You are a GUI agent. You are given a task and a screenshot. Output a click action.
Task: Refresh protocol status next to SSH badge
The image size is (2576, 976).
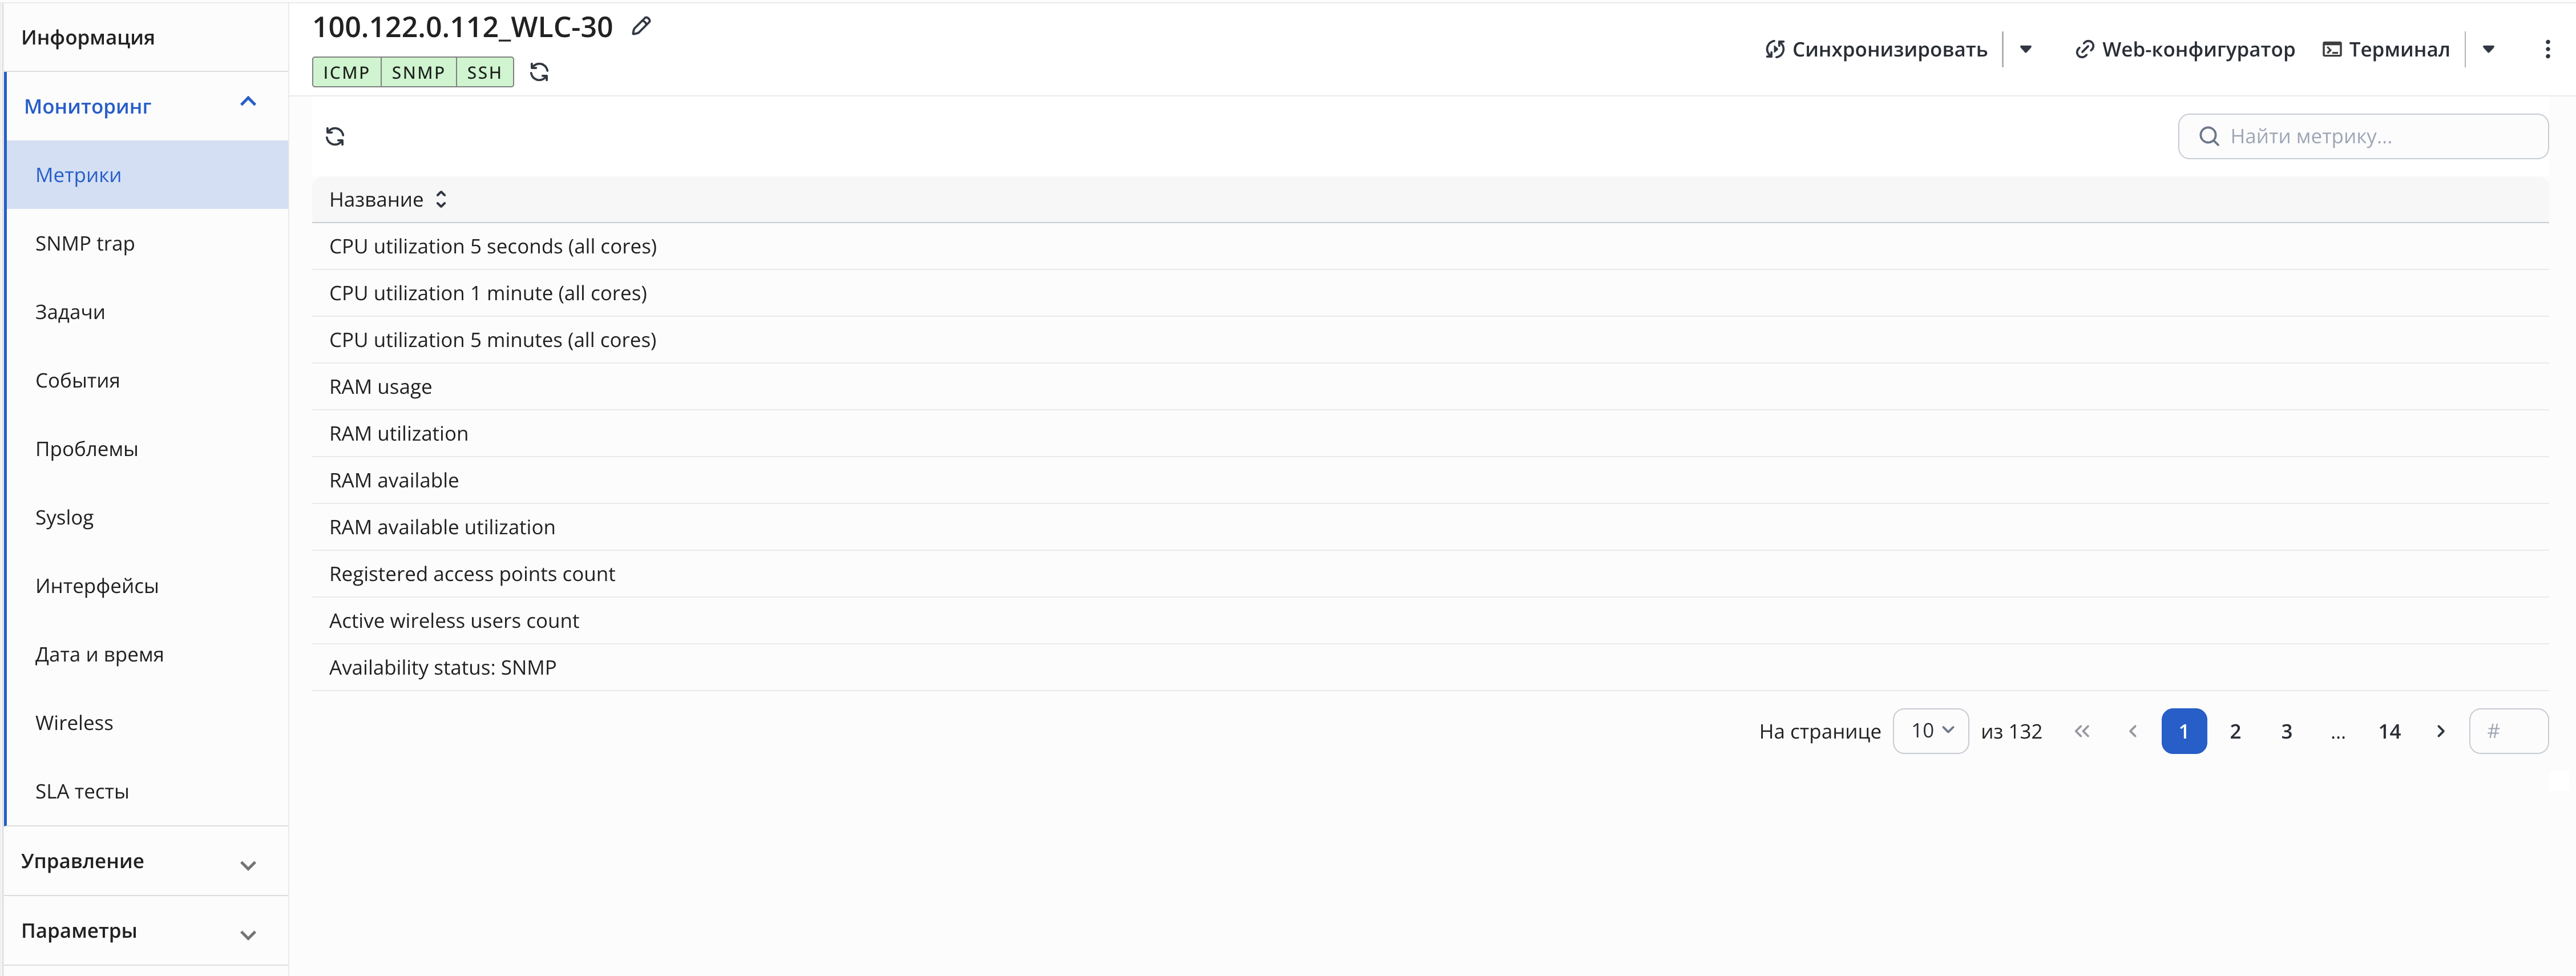[x=539, y=72]
